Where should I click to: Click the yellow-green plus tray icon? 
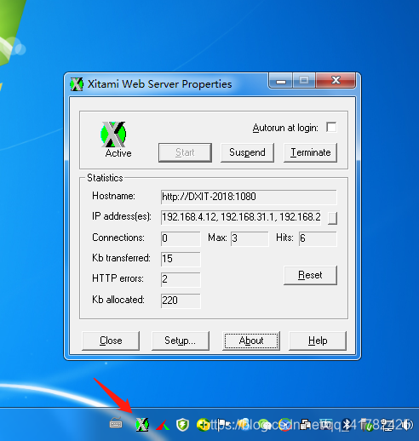coord(203,425)
